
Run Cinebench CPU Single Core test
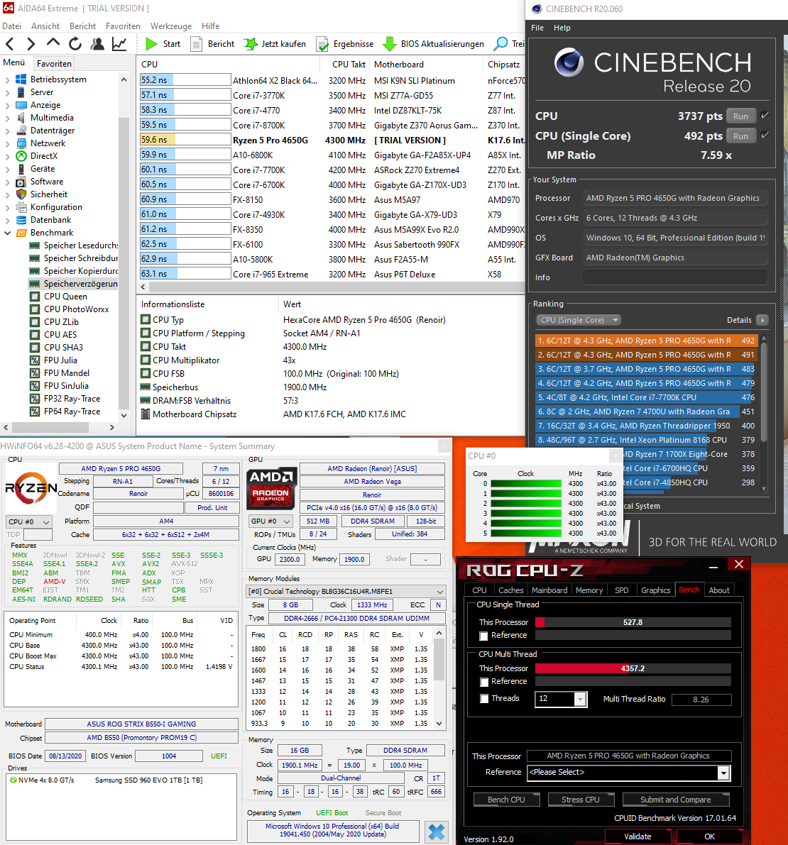point(740,136)
